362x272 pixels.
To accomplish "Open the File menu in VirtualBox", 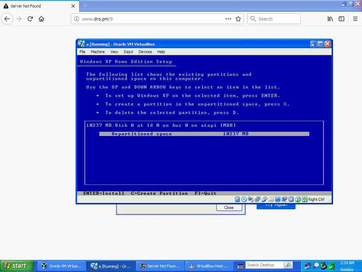I will [x=82, y=52].
